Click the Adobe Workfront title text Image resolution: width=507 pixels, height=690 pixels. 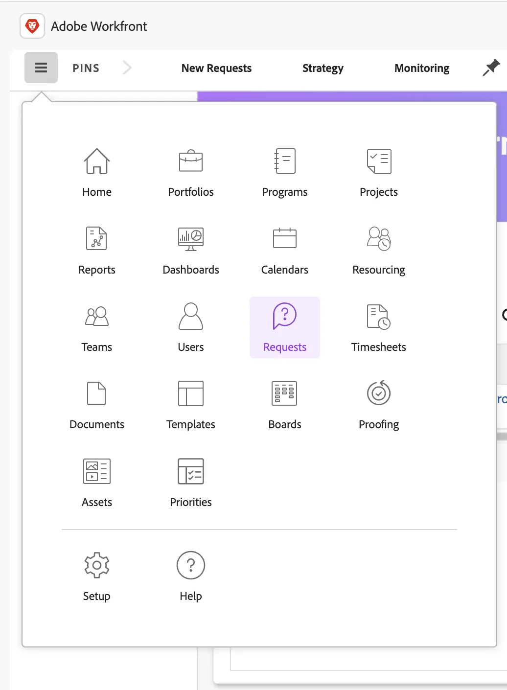tap(99, 26)
